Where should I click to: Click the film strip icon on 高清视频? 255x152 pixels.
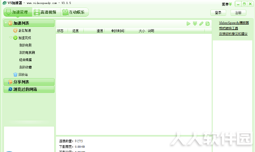tap(37, 12)
